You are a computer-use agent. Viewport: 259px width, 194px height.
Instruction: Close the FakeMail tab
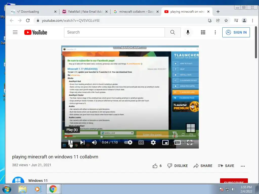[x=106, y=12]
